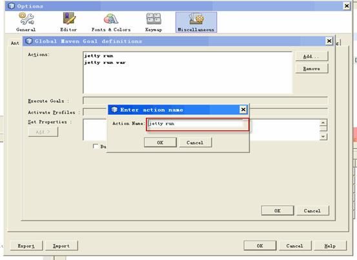Screen dimensions: 357x260
Task: Open the General options category
Action: pyautogui.click(x=26, y=23)
